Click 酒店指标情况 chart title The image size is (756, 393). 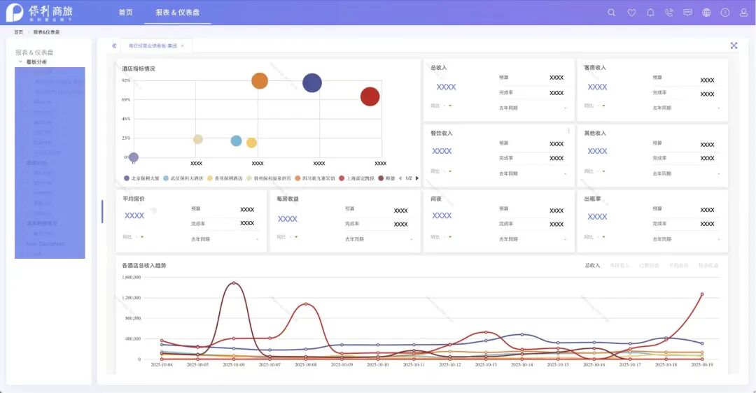[139, 69]
